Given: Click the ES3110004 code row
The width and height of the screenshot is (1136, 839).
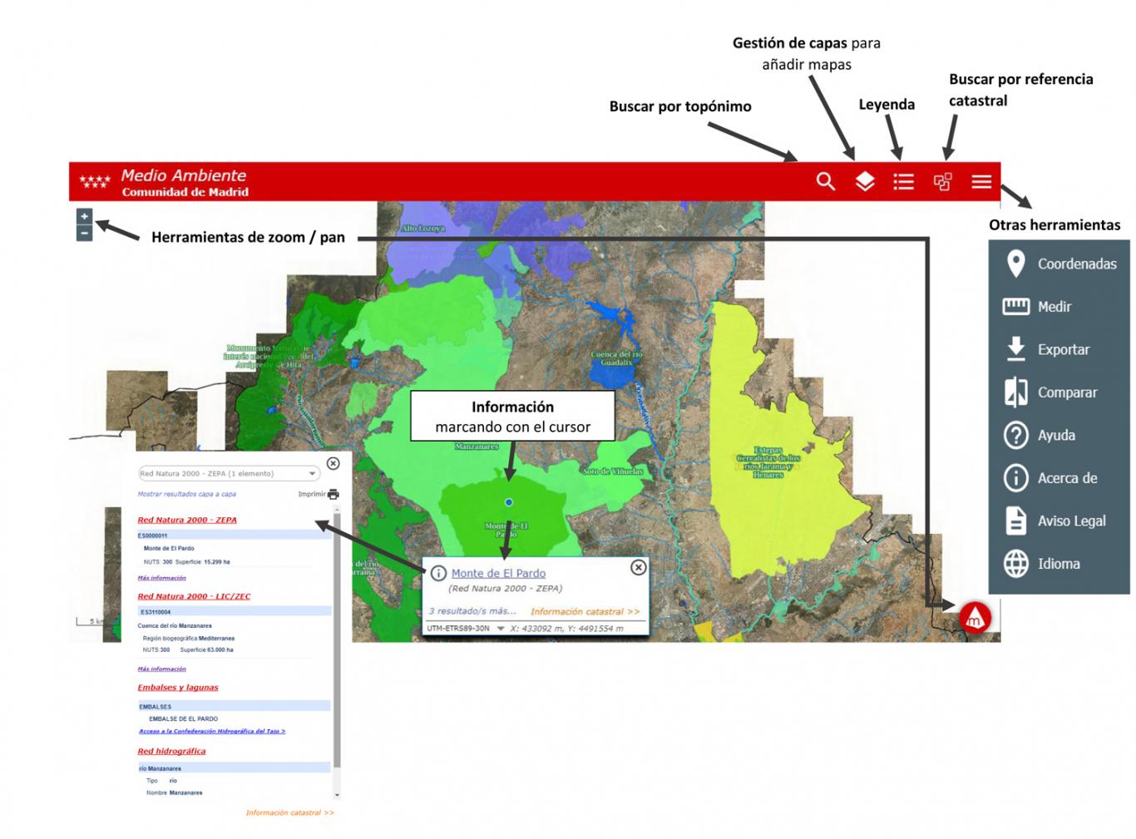Looking at the screenshot, I should (x=234, y=612).
